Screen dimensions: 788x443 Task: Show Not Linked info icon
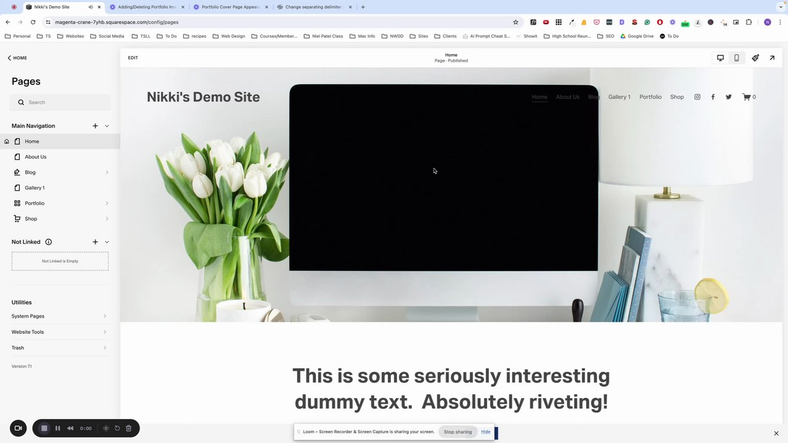48,242
